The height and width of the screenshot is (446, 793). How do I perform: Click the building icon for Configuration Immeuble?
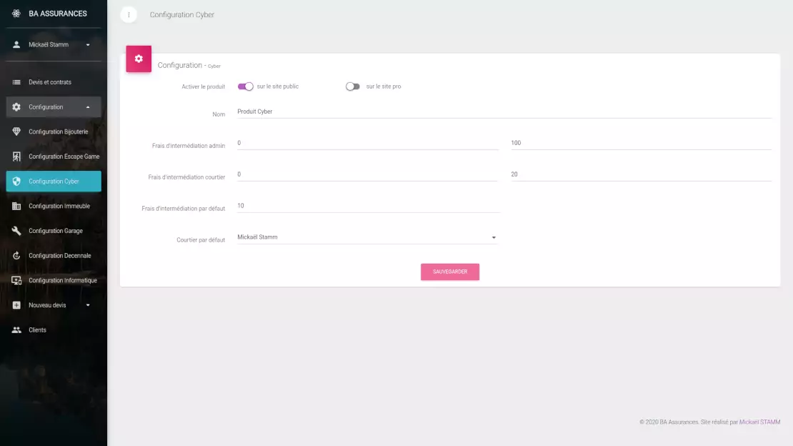(x=16, y=206)
